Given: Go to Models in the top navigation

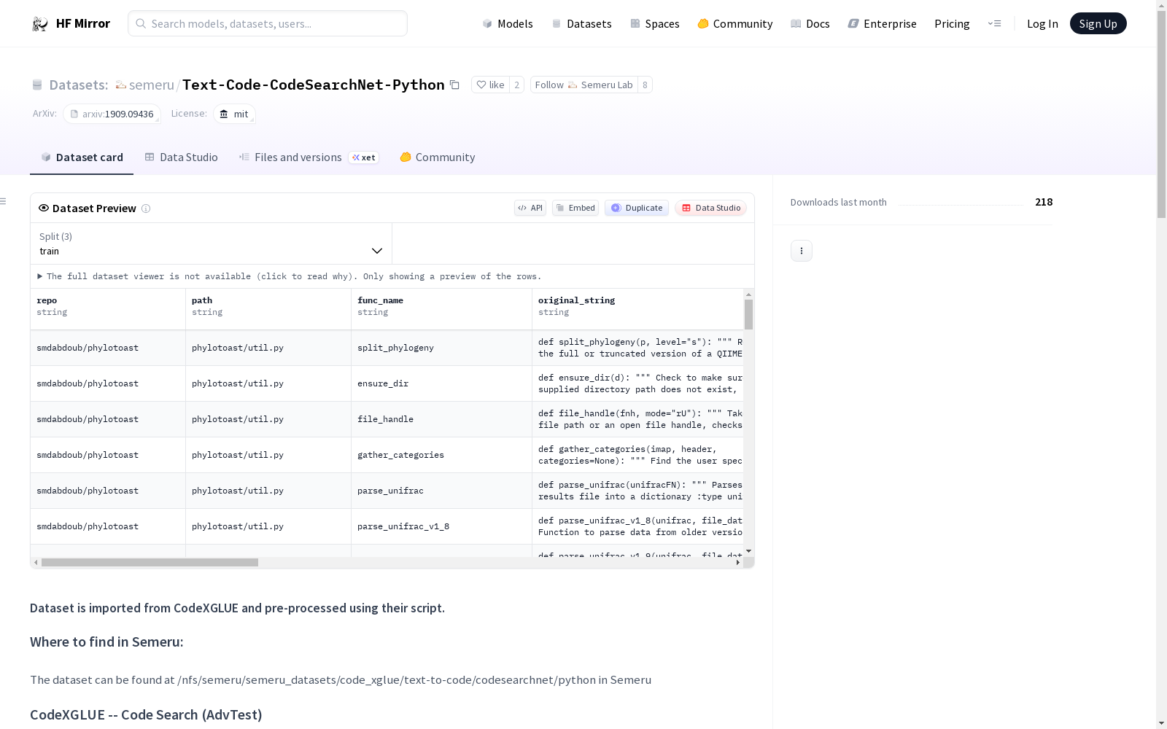Looking at the screenshot, I should pos(508,24).
